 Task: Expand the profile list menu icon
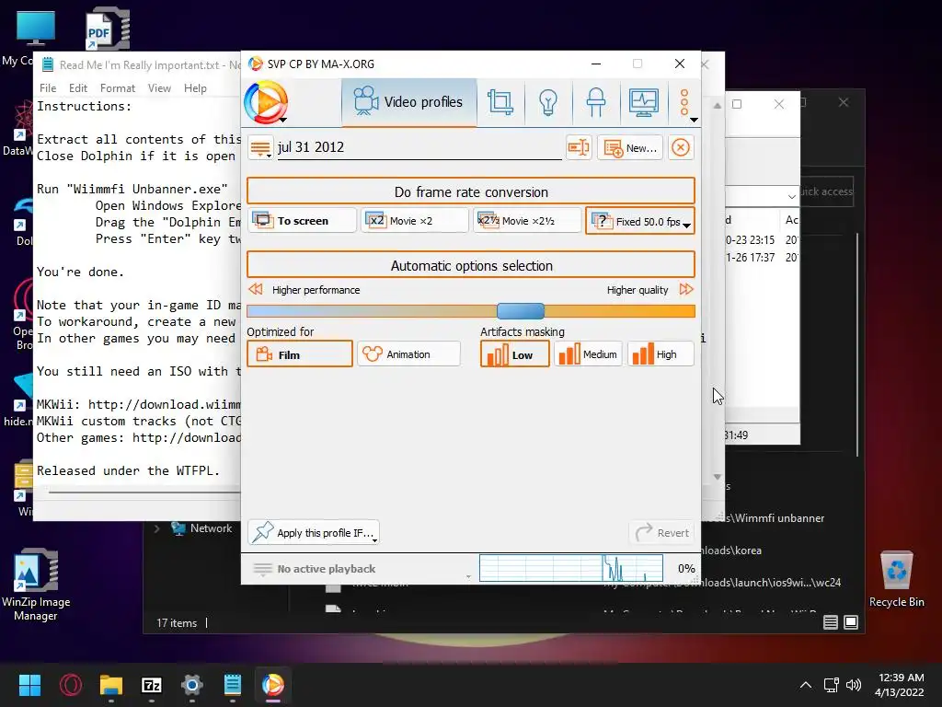pyautogui.click(x=260, y=148)
